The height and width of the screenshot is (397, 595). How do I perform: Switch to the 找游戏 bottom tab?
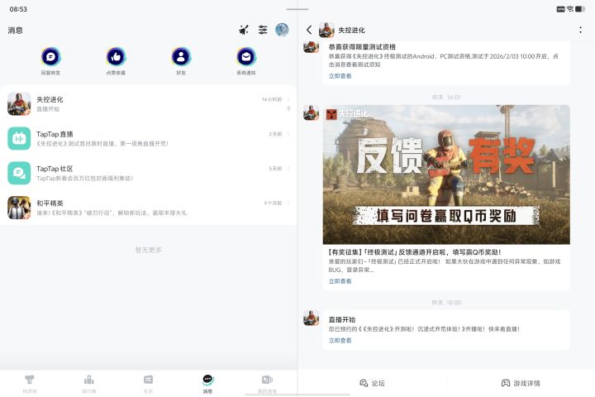pos(30,384)
